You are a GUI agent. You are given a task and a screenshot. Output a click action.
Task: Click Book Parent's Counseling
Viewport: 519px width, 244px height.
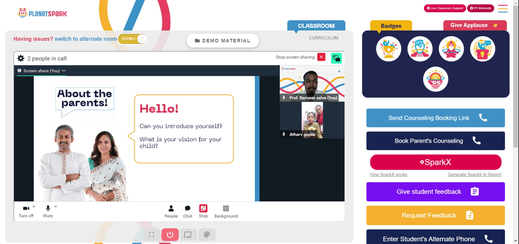pos(435,141)
